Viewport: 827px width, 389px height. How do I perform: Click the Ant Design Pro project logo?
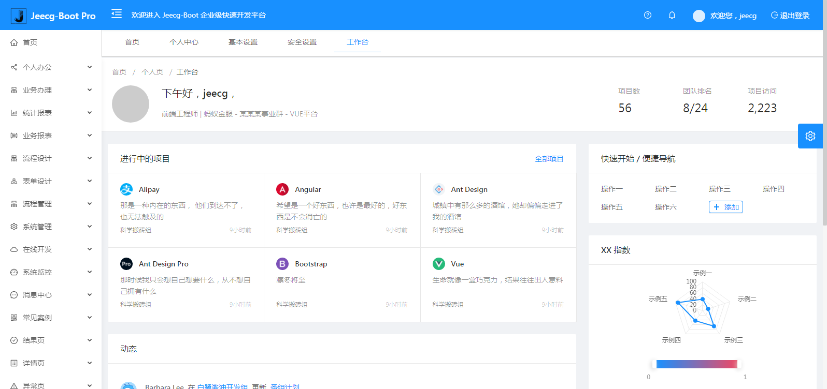126,264
